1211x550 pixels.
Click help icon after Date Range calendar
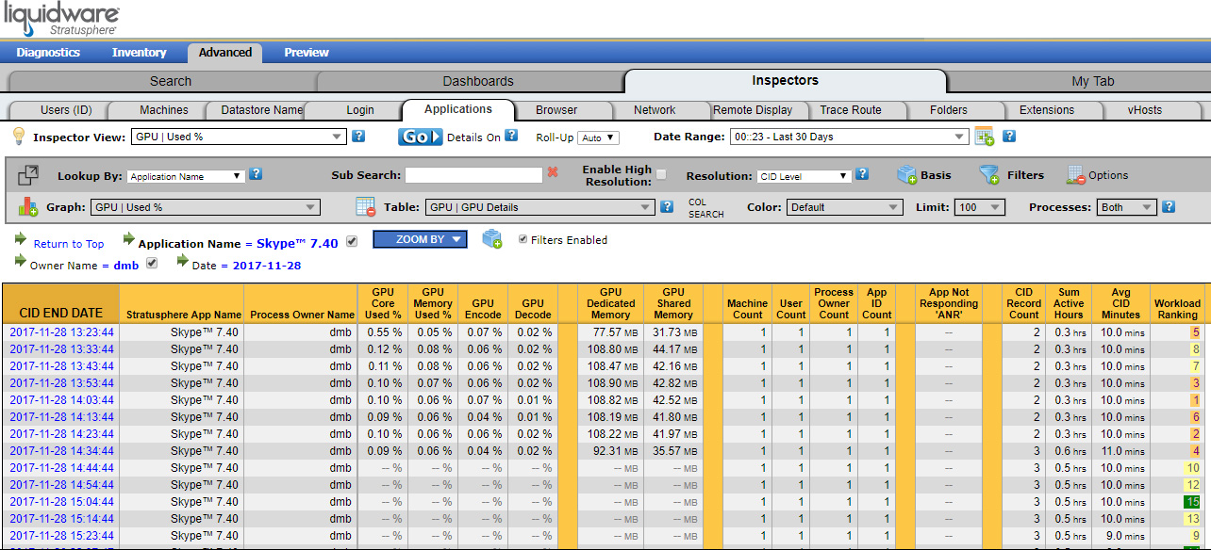(x=1009, y=136)
